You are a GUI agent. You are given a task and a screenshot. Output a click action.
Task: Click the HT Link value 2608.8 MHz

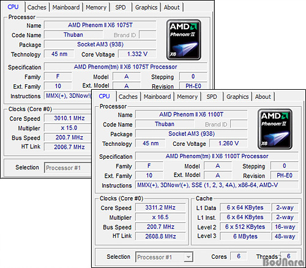click(x=160, y=236)
